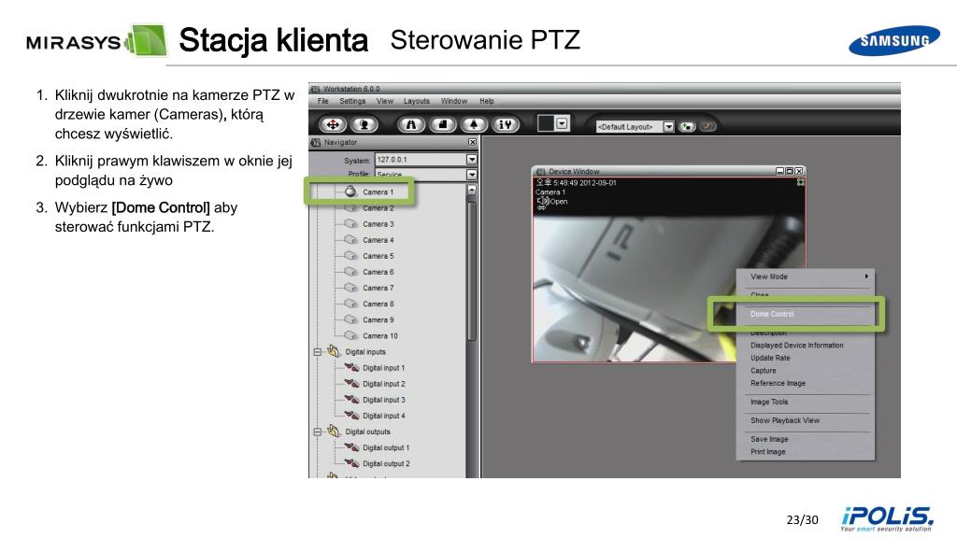957x538 pixels.
Task: Click the camera icon beside Camera 5
Action: tap(350, 256)
